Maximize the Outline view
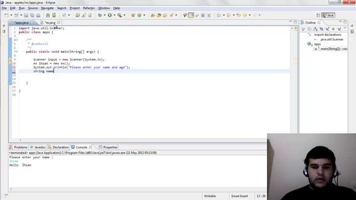The width and height of the screenshot is (356, 200). [x=345, y=22]
